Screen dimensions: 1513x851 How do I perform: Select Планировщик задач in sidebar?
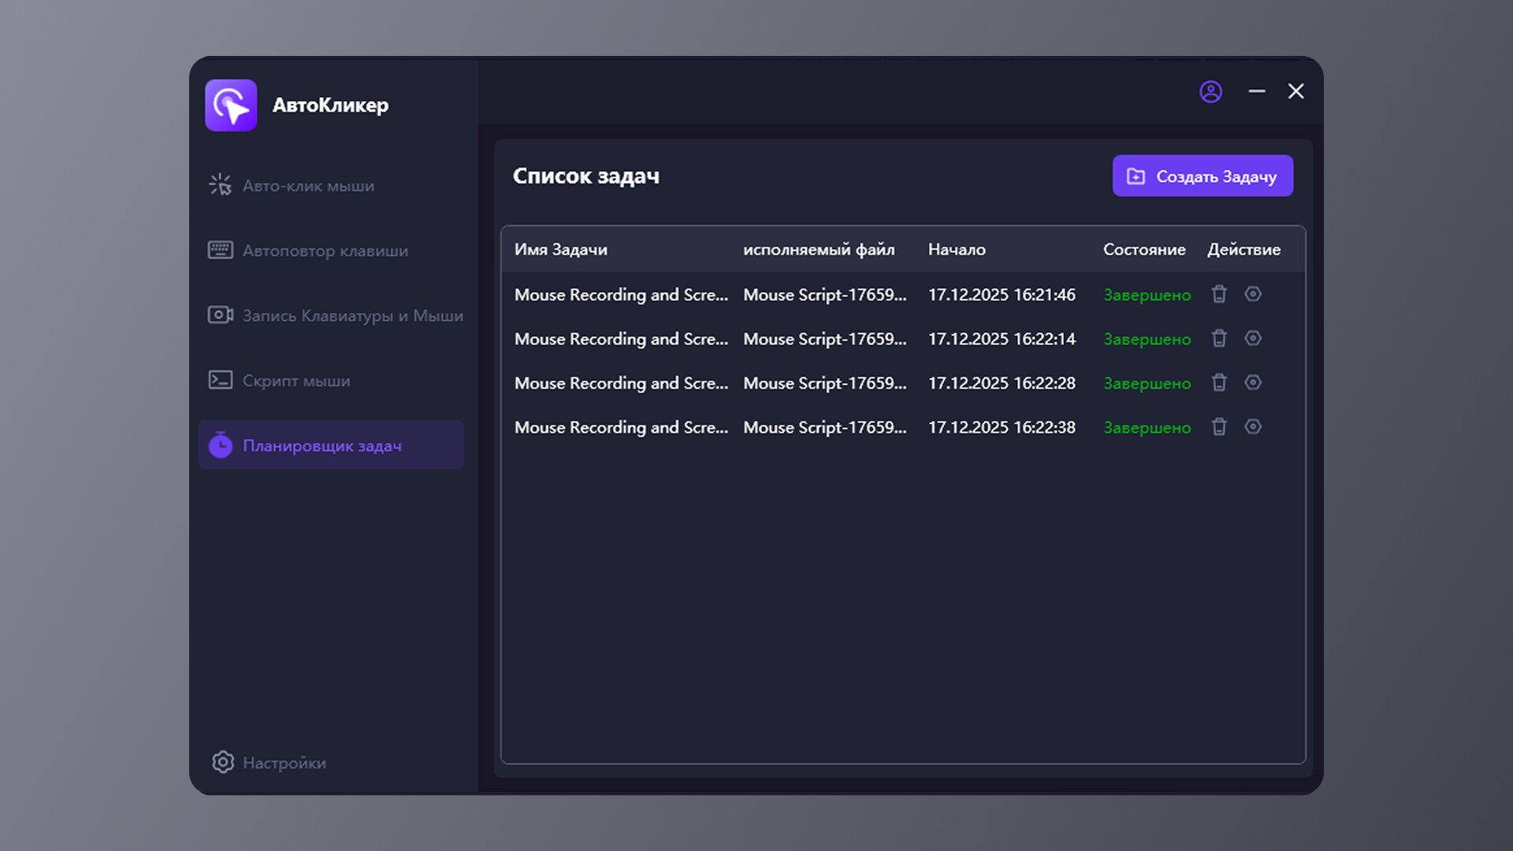pos(322,446)
